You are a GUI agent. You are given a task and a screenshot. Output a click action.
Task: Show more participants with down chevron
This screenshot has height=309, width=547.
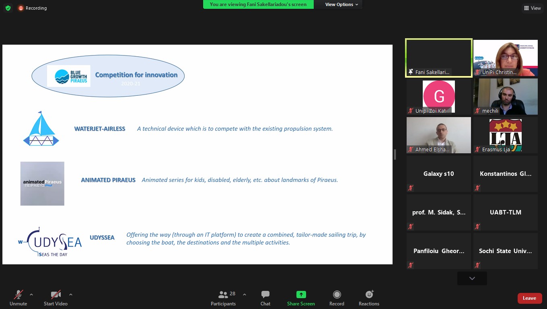[472, 278]
